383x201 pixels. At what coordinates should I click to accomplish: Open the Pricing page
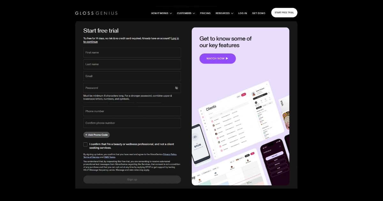click(205, 13)
